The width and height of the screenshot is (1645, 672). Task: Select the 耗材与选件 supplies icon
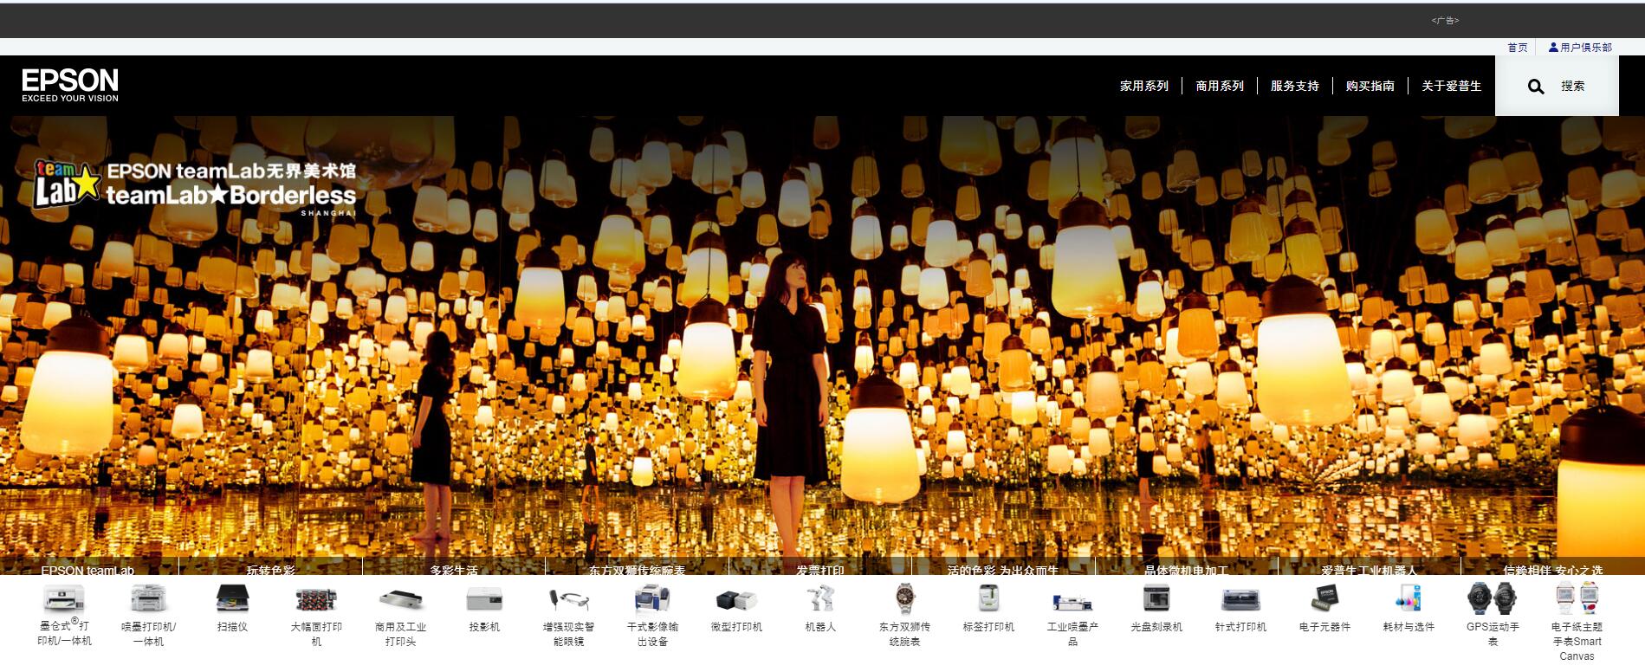coord(1409,598)
